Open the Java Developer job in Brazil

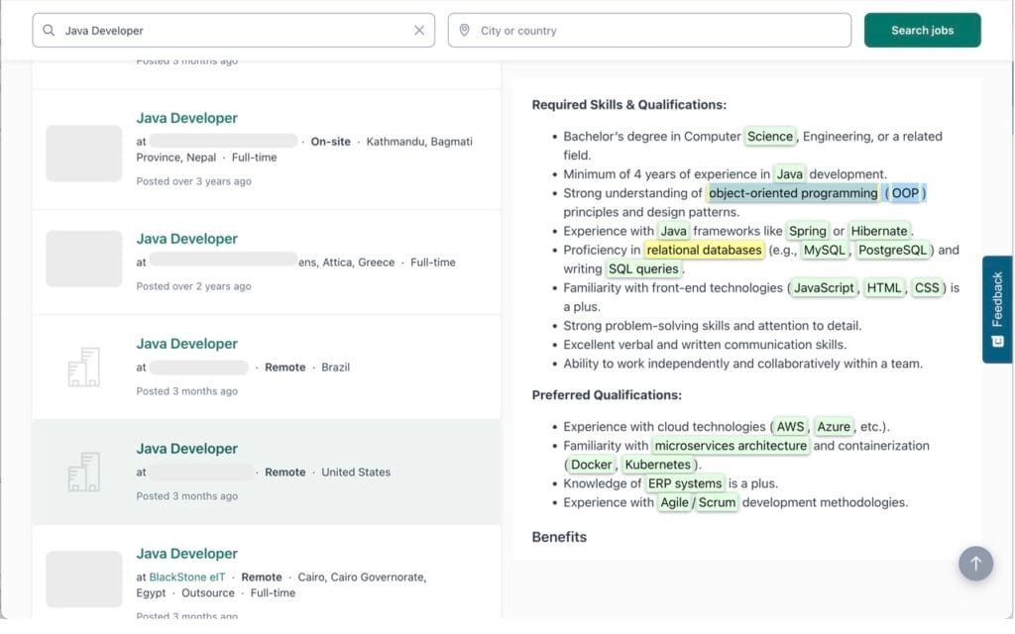point(186,344)
